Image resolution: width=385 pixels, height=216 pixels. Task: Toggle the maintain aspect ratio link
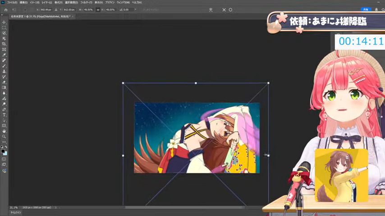point(98,10)
